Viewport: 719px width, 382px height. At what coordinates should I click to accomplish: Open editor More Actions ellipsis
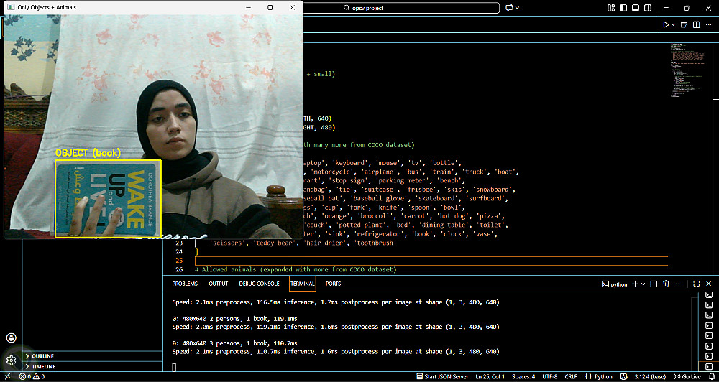[x=708, y=24]
